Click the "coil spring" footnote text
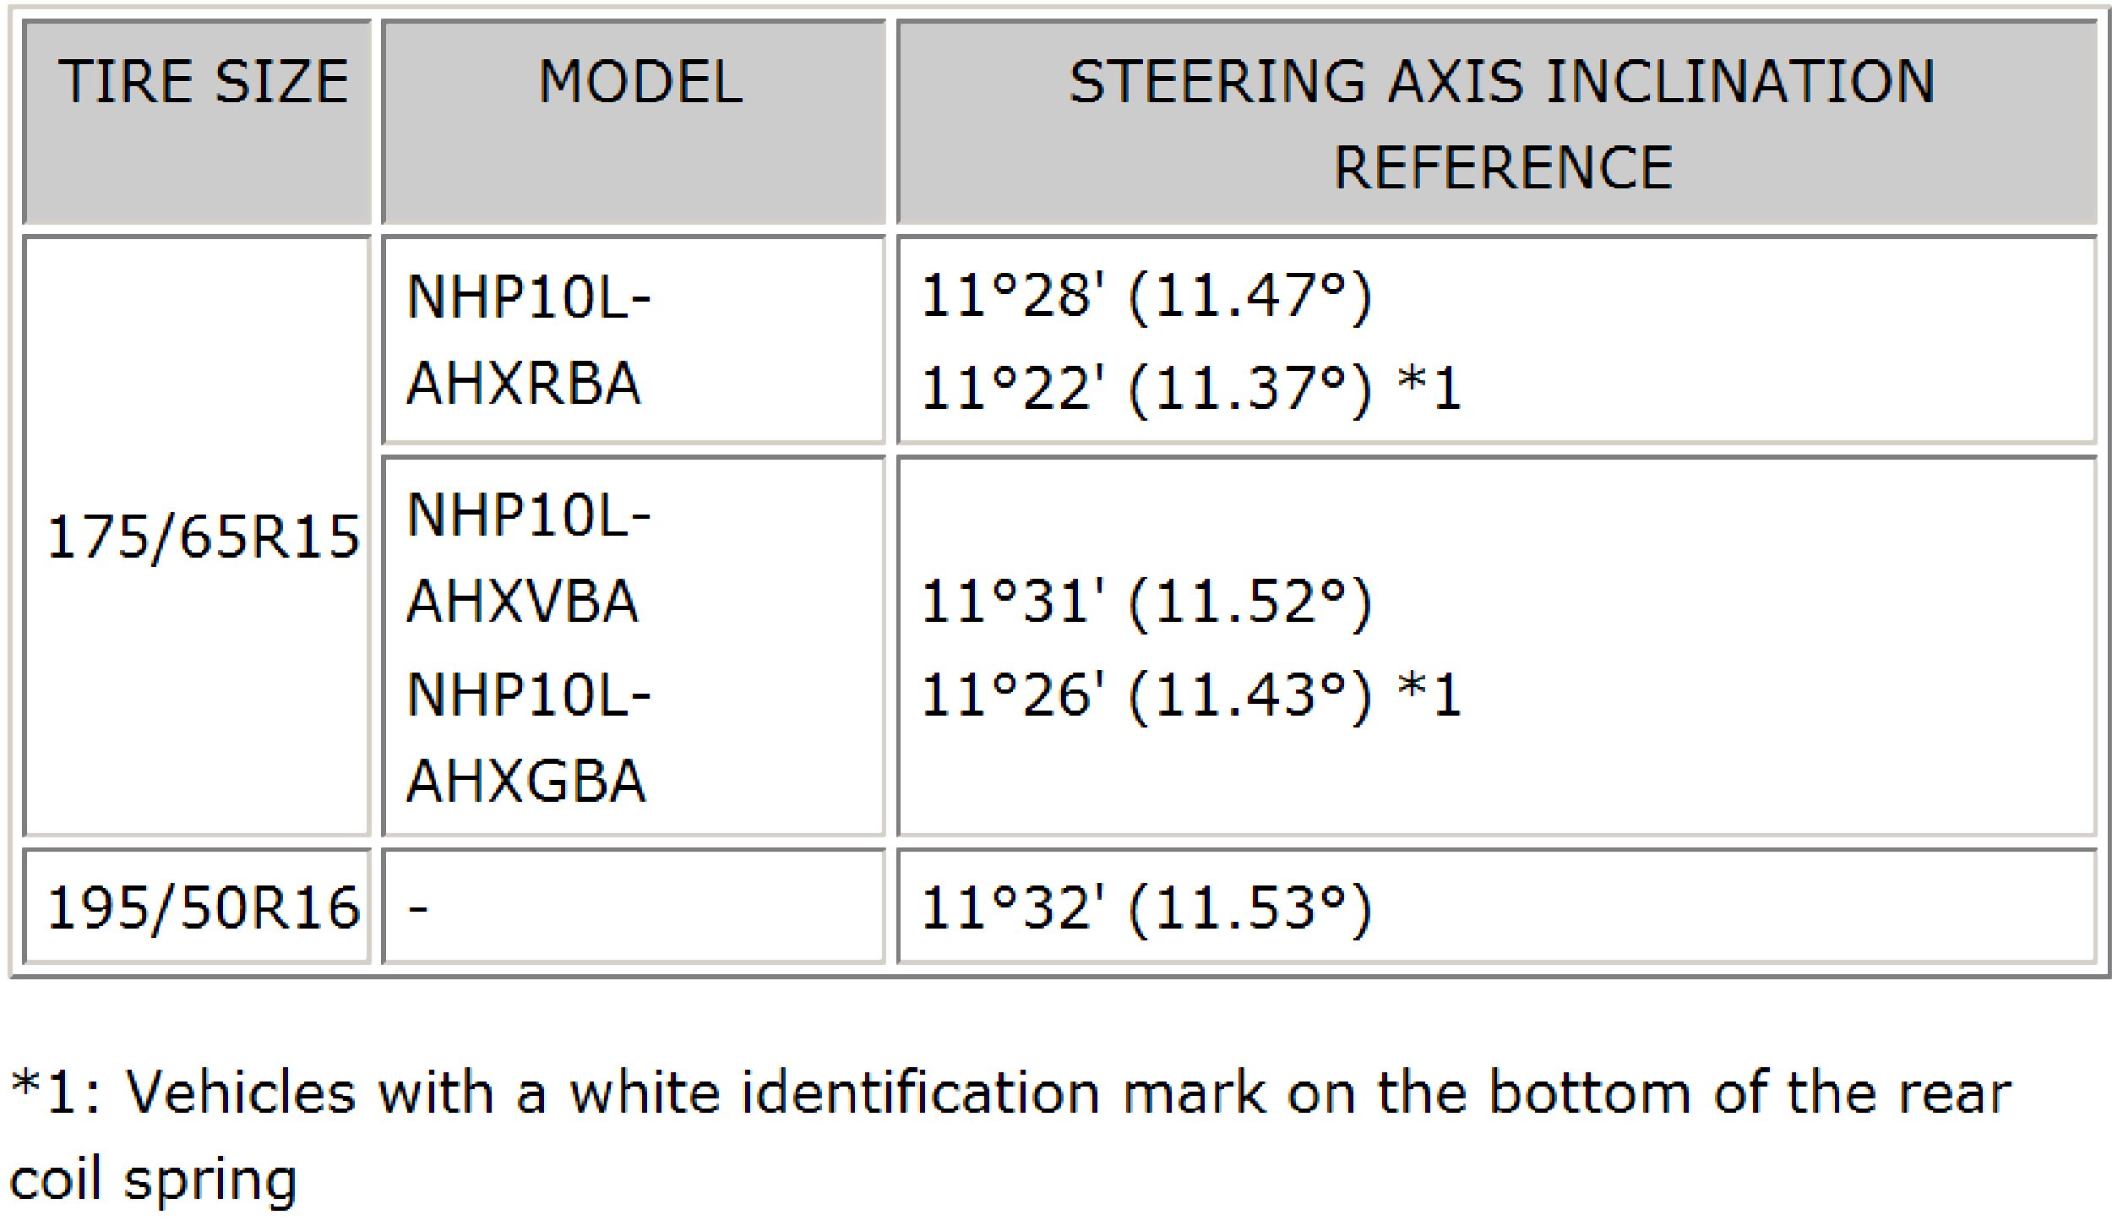 click(154, 1180)
